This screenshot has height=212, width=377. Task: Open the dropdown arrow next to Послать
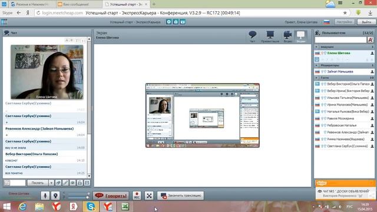pyautogui.click(x=51, y=183)
